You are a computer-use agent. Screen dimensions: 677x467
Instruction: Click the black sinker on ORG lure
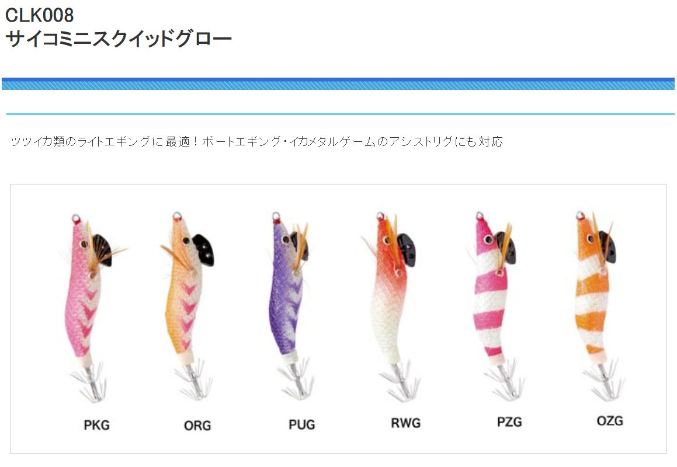click(x=203, y=249)
